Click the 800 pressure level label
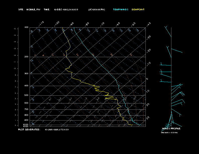Screen dimensions: 199x154 click(26, 115)
